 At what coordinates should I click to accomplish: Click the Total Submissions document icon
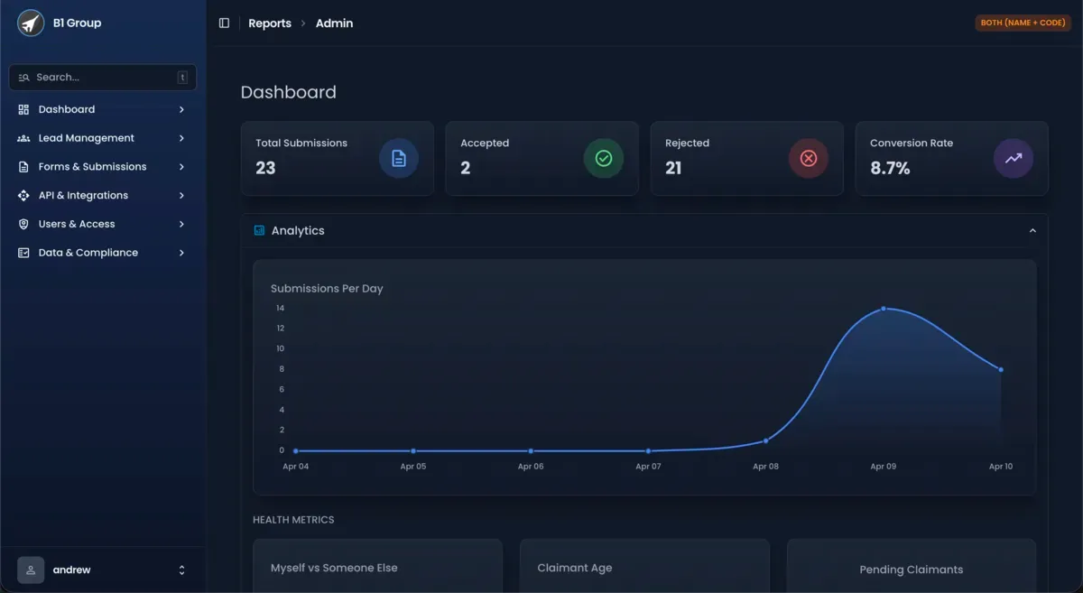pos(398,158)
